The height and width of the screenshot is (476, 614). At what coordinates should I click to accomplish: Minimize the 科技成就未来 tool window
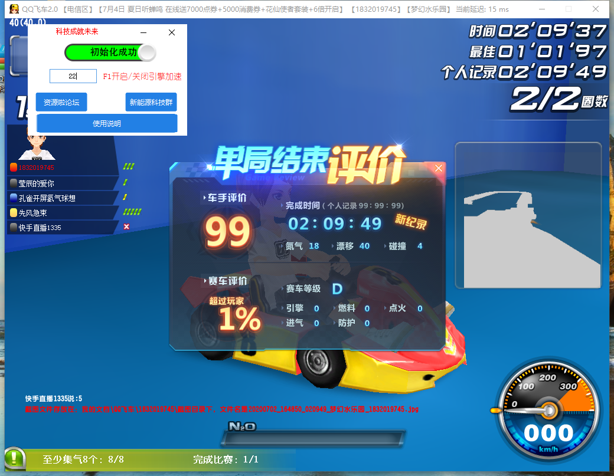143,32
